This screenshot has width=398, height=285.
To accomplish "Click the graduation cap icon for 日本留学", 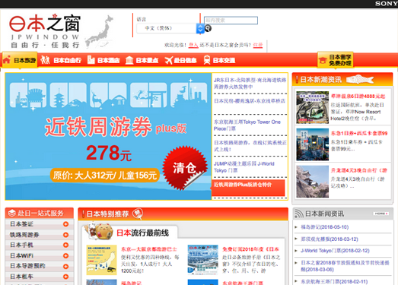I will pos(323,61).
